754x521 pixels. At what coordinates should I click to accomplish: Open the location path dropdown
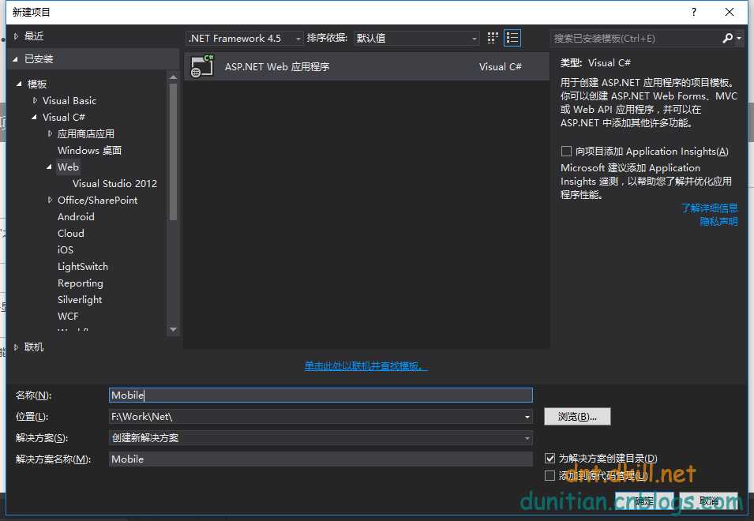527,417
